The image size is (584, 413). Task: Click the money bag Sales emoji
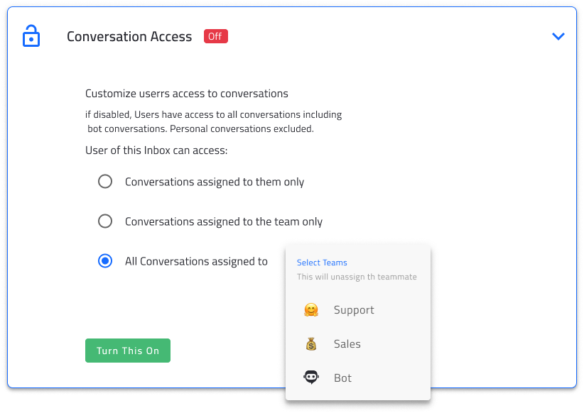tap(311, 343)
